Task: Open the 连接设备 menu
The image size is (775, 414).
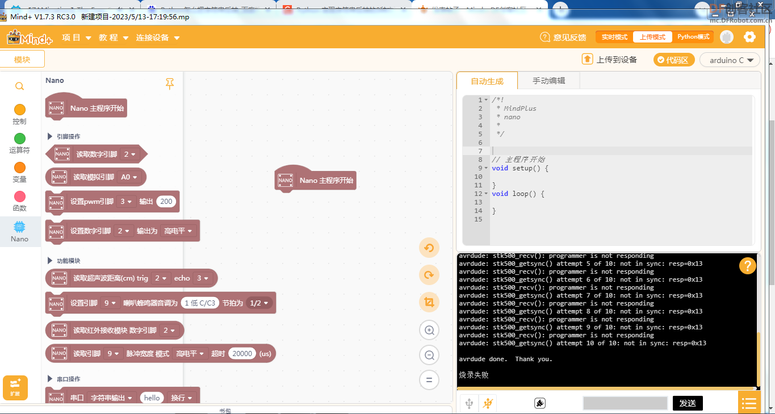Action: pos(158,37)
